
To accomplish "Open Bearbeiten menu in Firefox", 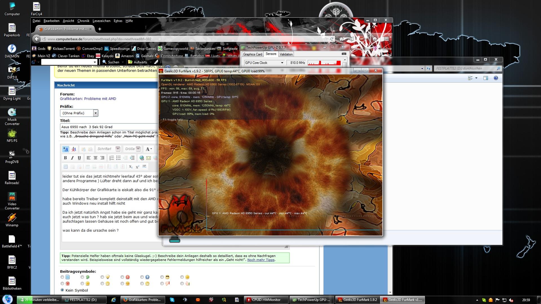I will pyautogui.click(x=51, y=21).
